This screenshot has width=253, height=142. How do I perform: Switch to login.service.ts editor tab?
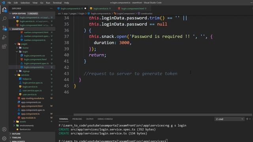pyautogui.click(x=101, y=8)
